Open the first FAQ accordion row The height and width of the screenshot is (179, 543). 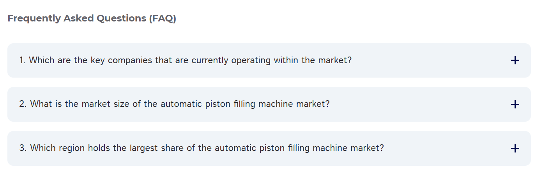point(269,60)
